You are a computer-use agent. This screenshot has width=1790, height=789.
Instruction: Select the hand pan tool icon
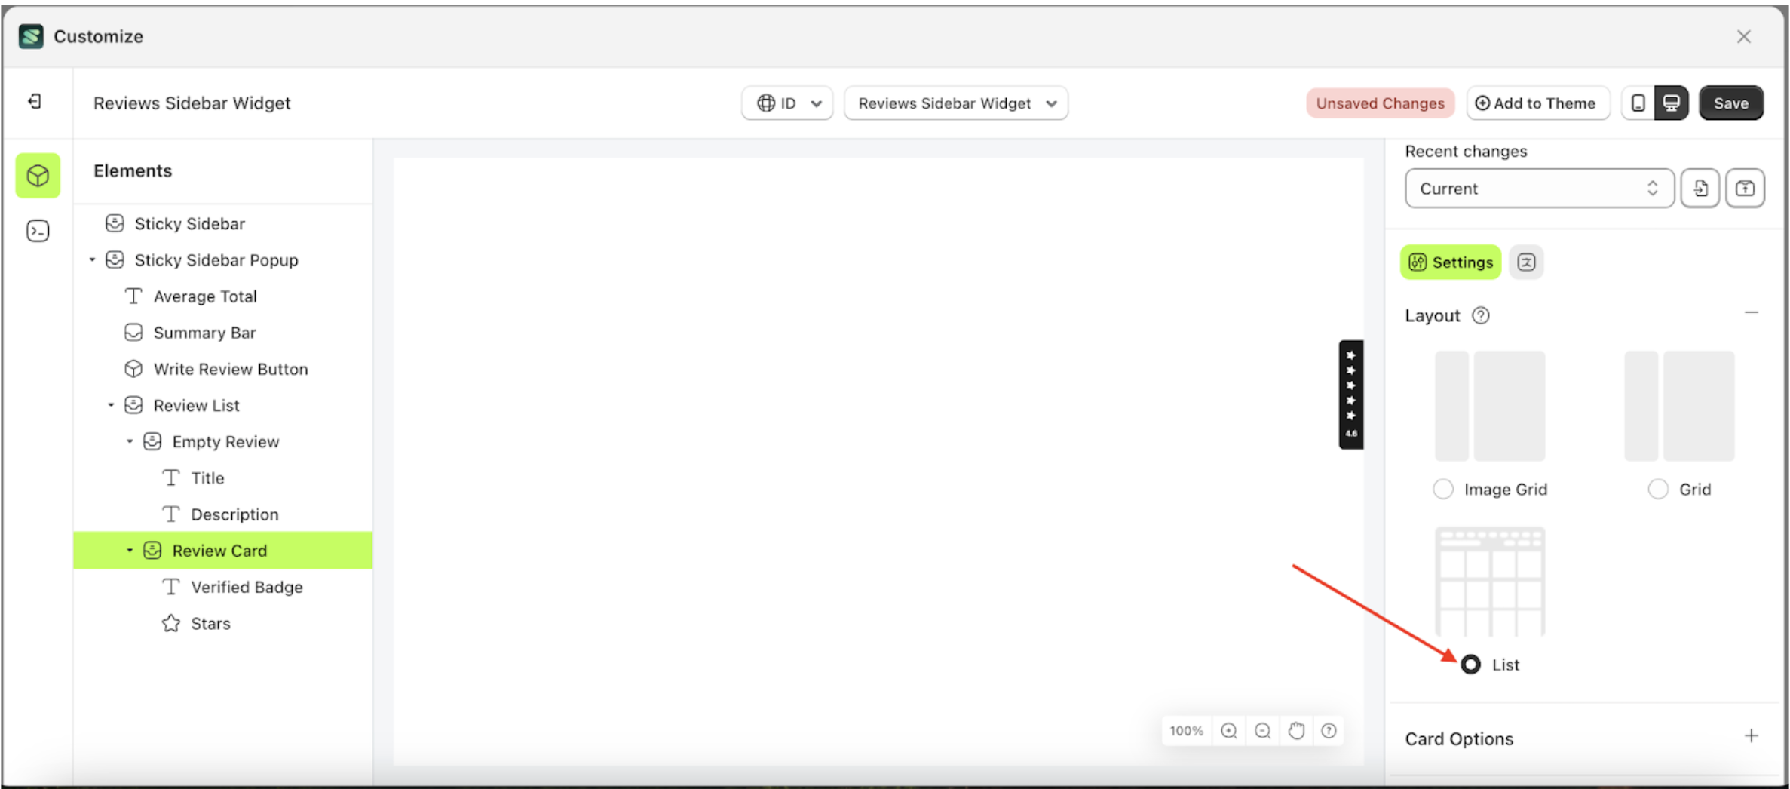click(1297, 730)
